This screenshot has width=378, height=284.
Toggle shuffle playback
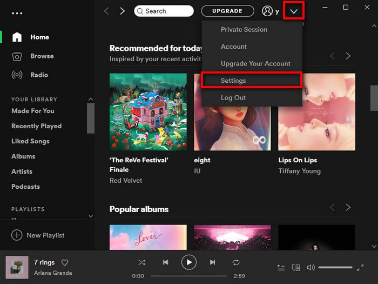pos(141,262)
